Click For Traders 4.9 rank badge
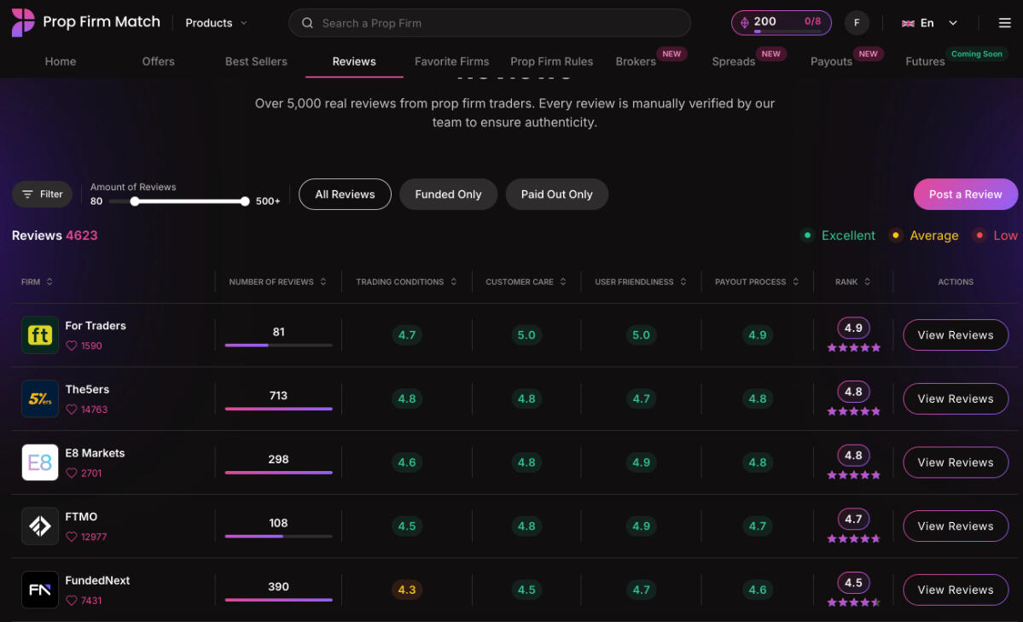1023x622 pixels. [853, 328]
